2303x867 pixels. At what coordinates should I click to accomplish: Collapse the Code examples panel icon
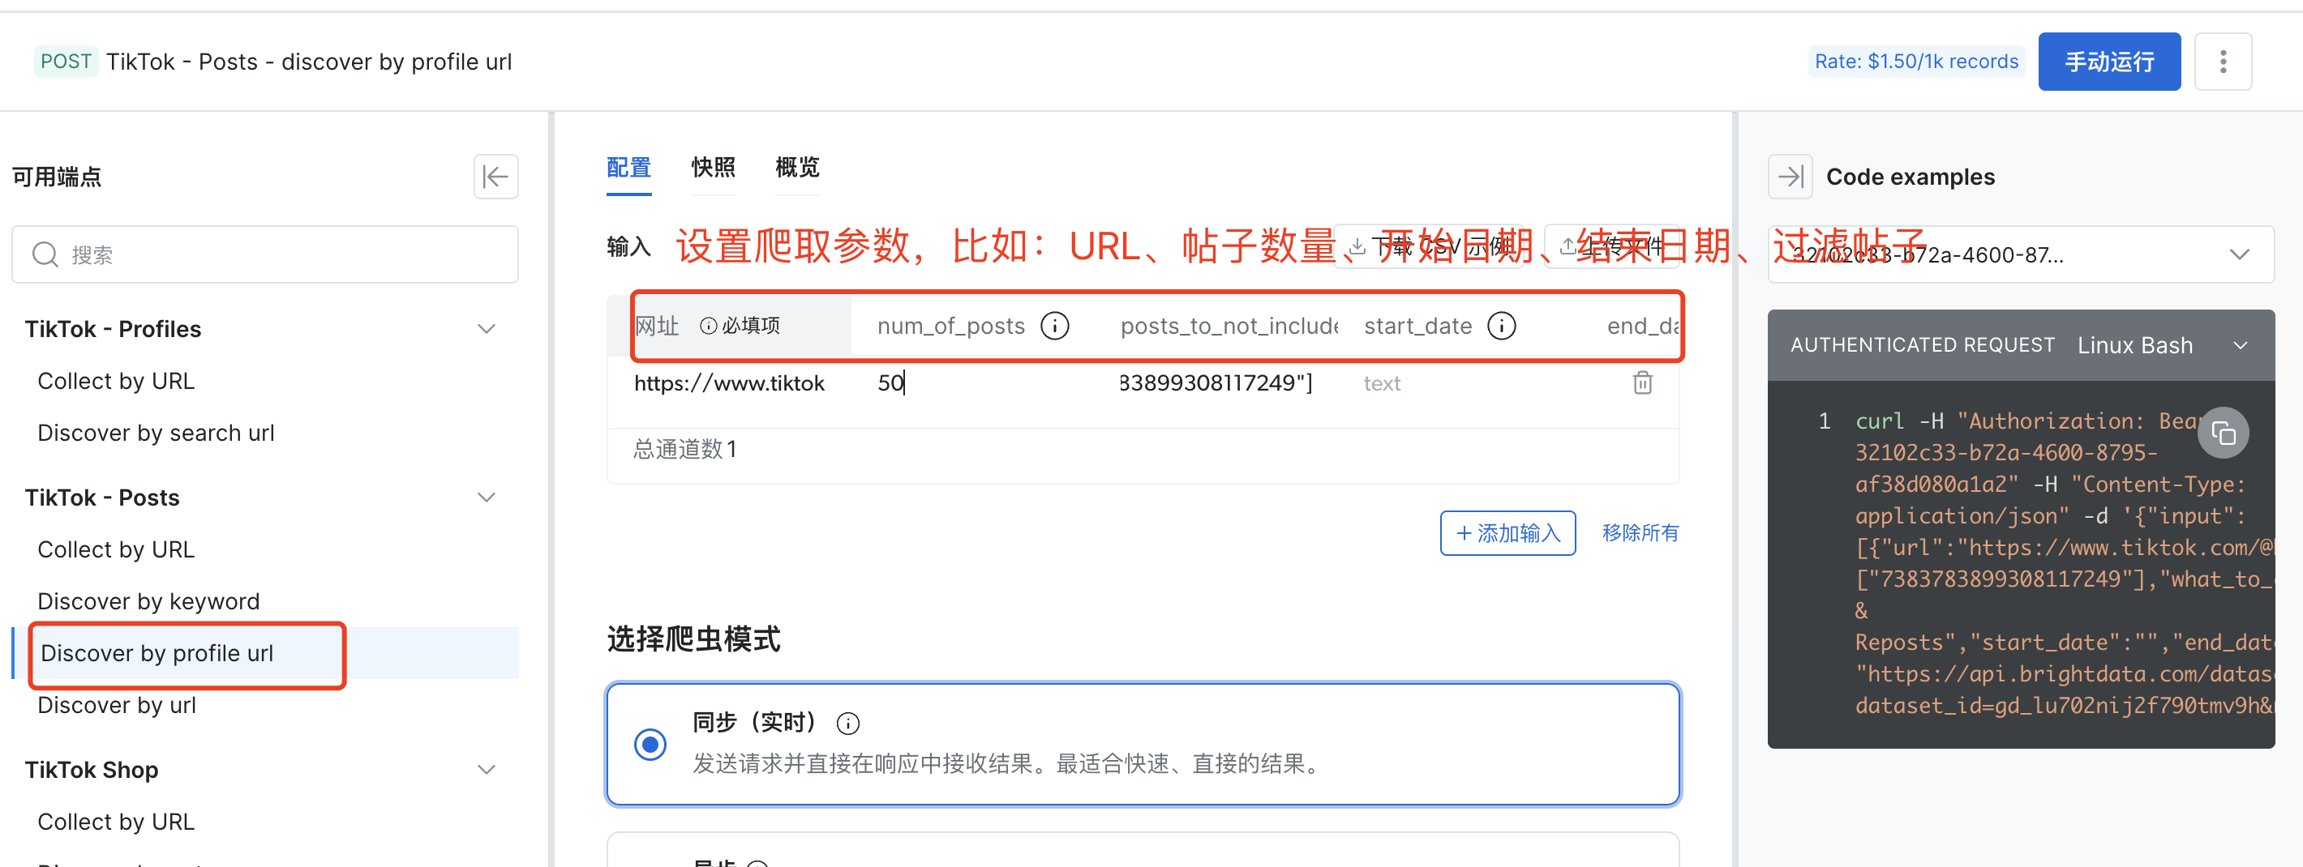click(1790, 176)
